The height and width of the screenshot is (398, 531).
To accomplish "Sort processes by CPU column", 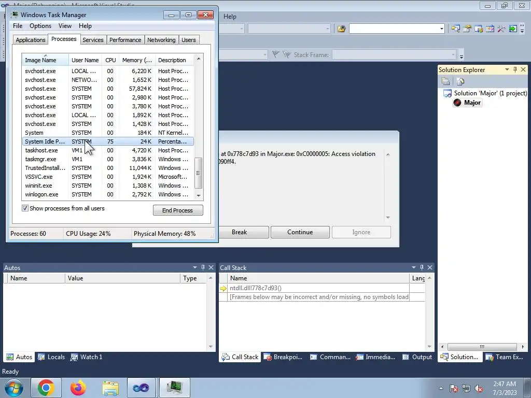I will pos(110,60).
